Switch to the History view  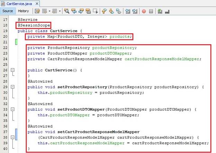coord(23,11)
